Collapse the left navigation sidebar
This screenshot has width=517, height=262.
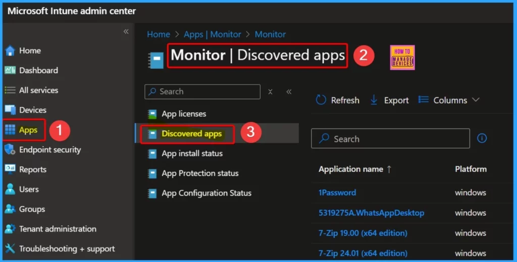tap(126, 31)
